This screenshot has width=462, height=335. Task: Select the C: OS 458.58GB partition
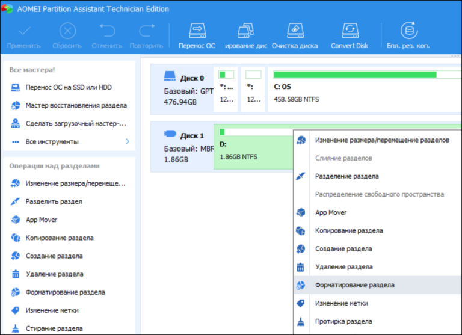365,90
